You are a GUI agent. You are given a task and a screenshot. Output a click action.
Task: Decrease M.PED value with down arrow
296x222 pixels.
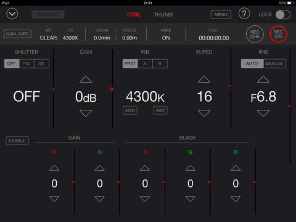(x=204, y=113)
